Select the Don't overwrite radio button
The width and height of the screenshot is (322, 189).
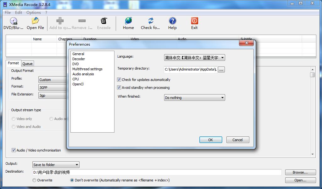tap(72, 180)
